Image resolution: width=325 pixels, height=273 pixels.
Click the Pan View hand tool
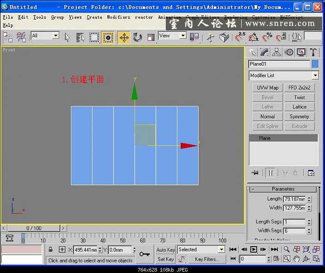tap(297, 259)
